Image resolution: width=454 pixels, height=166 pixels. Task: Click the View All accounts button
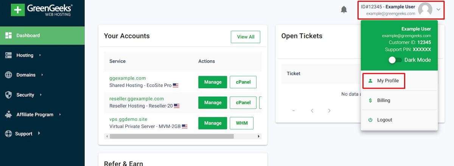tap(246, 37)
